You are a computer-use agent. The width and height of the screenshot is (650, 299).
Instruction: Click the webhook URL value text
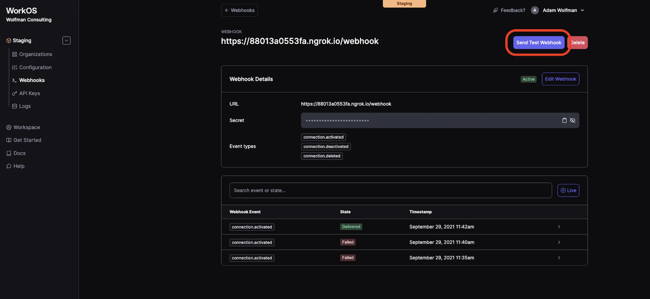click(x=346, y=104)
